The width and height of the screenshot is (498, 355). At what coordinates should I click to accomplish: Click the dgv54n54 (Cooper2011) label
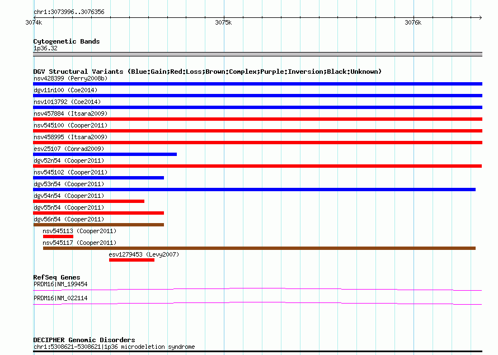tap(69, 196)
